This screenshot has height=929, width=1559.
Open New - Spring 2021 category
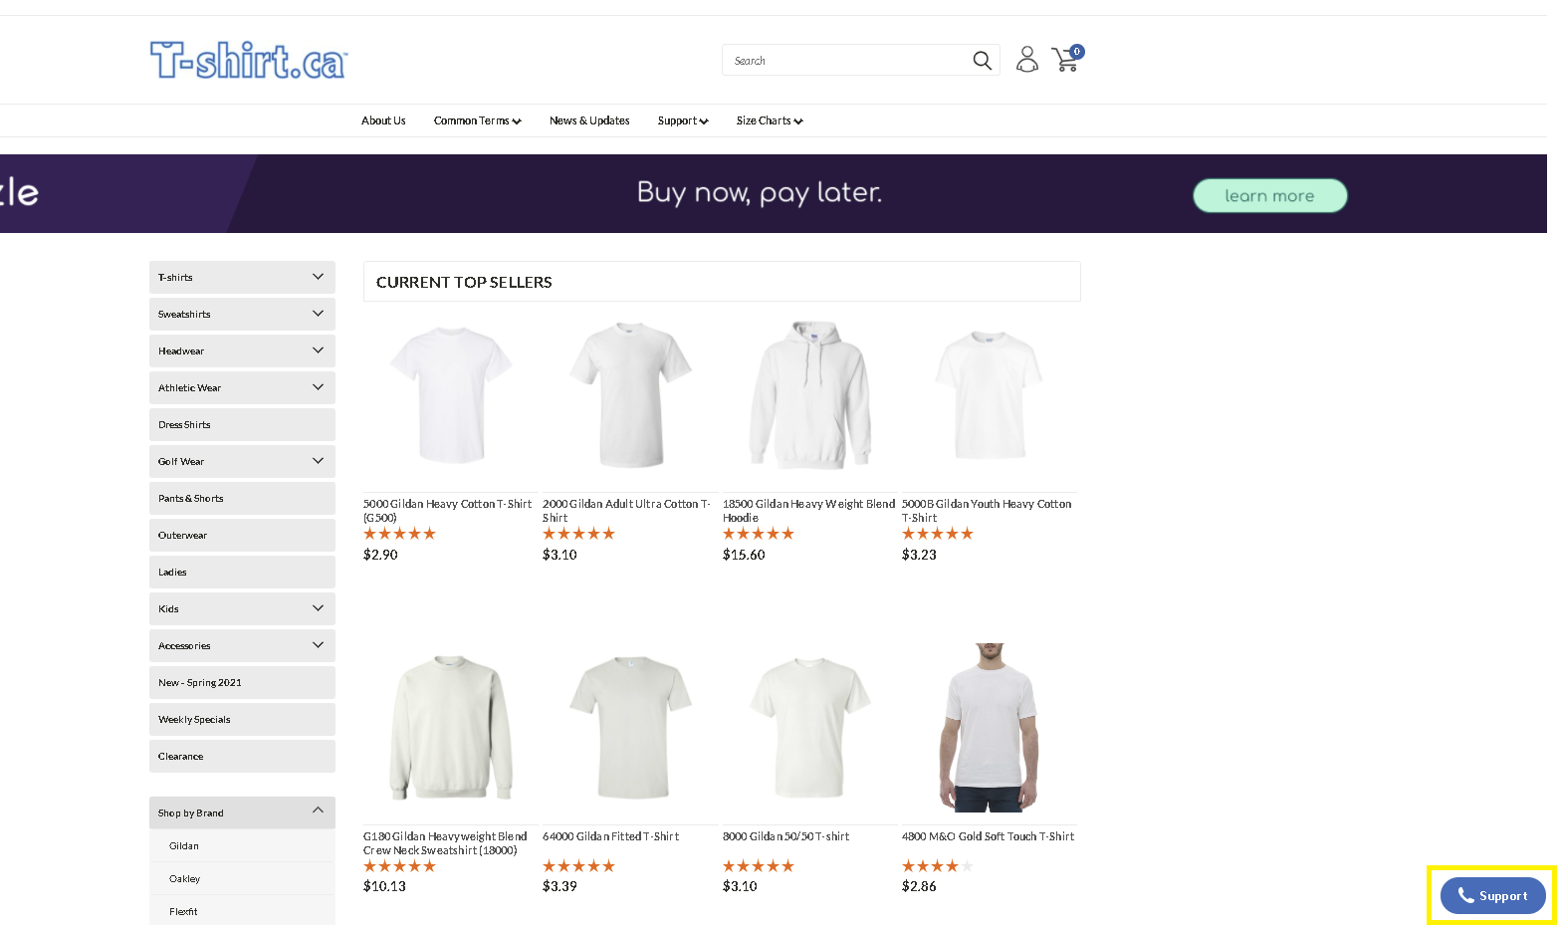tap(242, 682)
